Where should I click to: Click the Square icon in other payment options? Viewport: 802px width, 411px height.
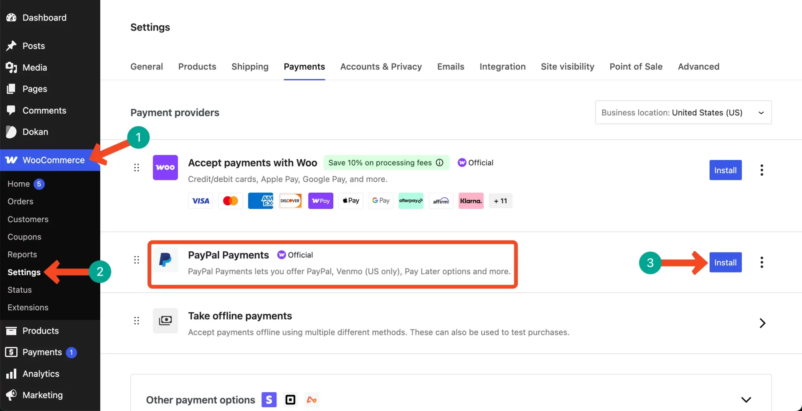(x=290, y=400)
